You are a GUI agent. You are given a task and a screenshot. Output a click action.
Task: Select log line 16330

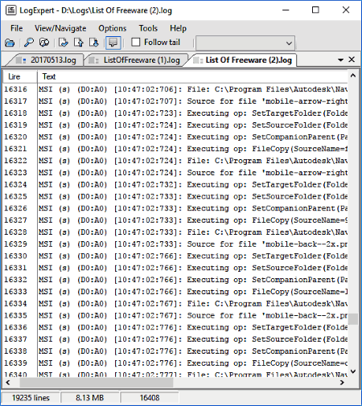(175, 256)
